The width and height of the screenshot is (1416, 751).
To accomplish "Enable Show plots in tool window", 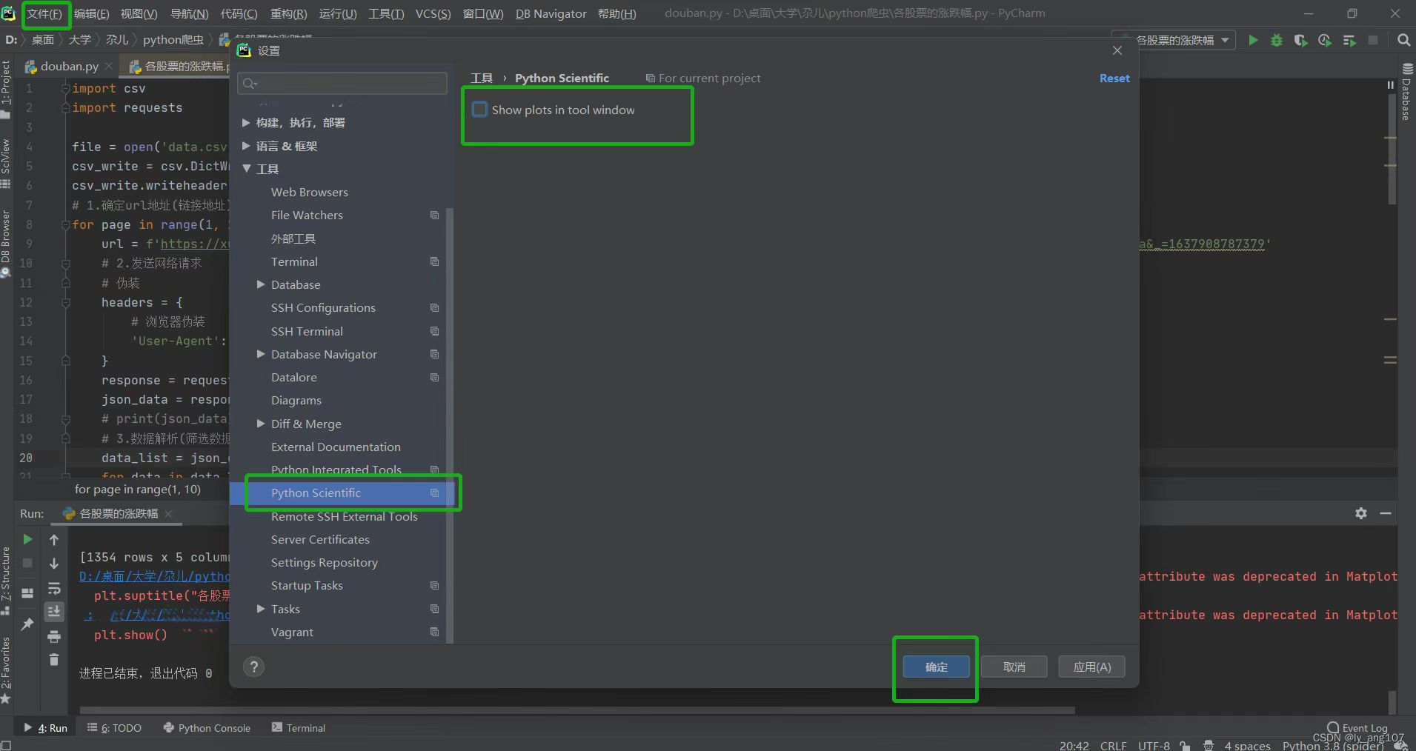I will 480,110.
